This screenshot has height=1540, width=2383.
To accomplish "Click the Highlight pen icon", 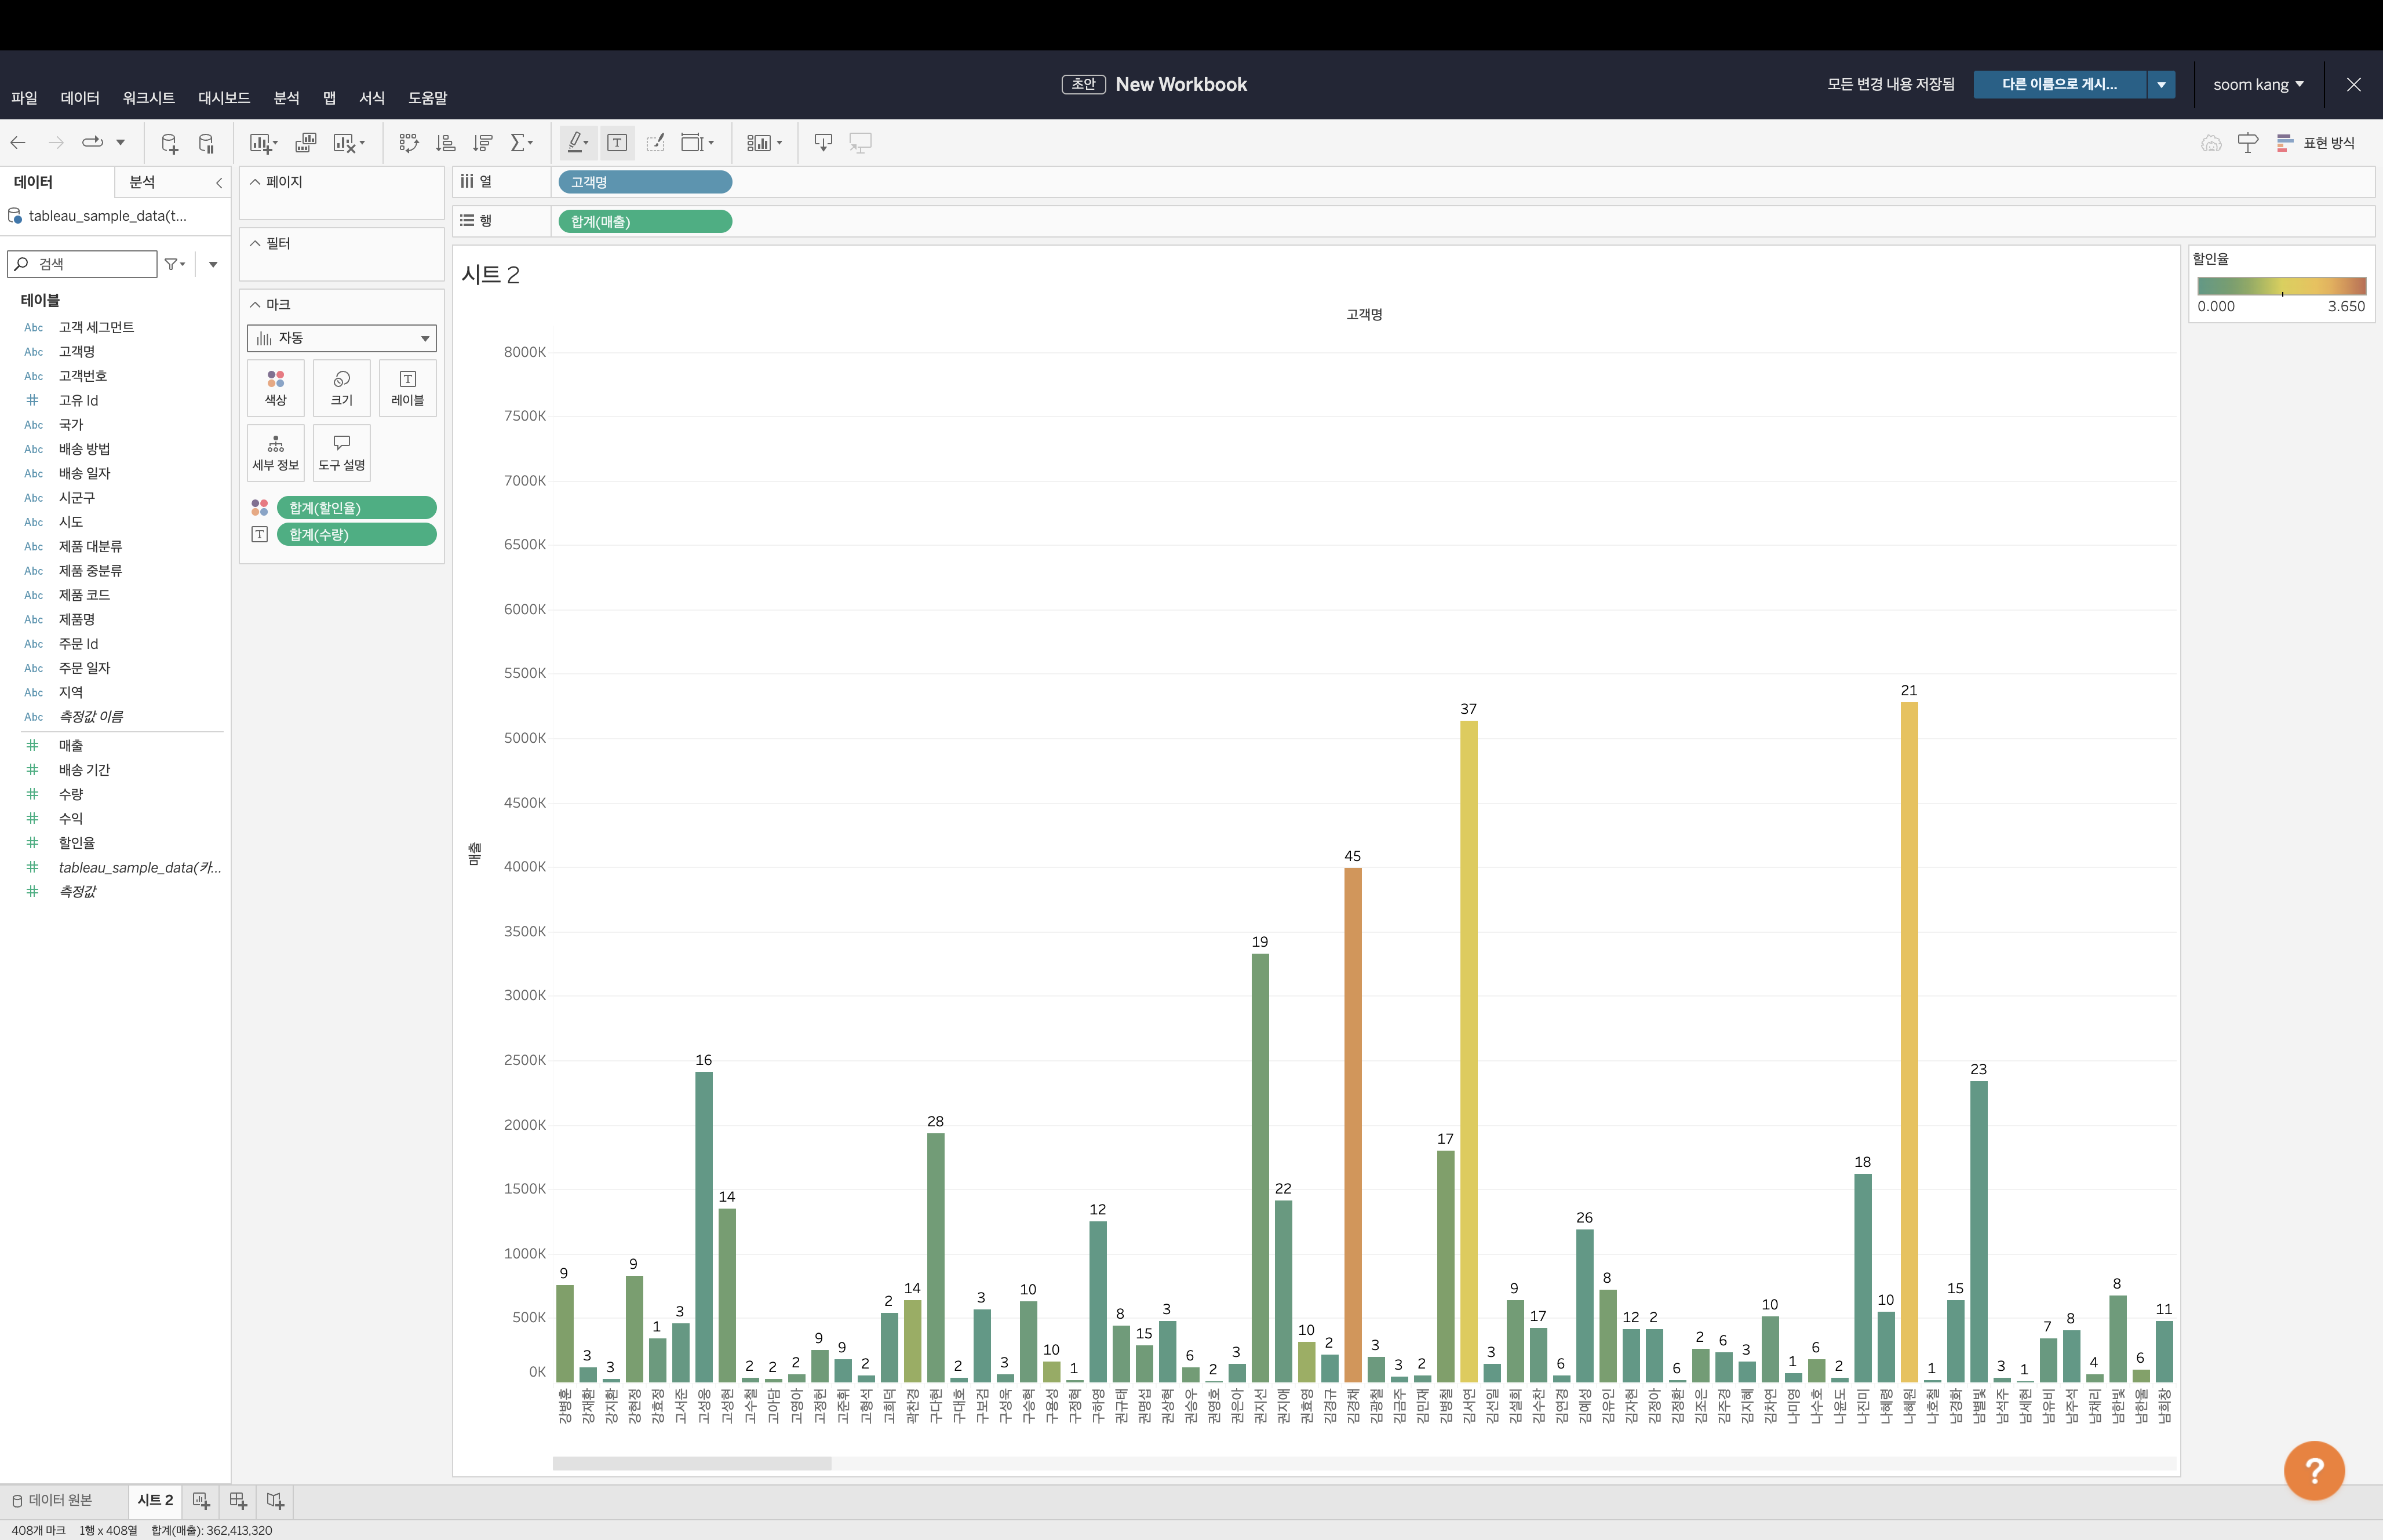I will (576, 143).
